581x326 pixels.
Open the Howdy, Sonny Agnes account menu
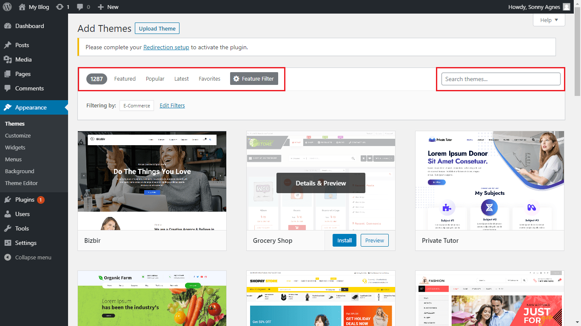point(539,7)
